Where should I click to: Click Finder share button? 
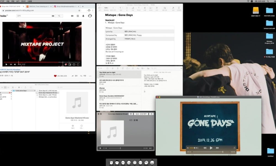pos(25,87)
